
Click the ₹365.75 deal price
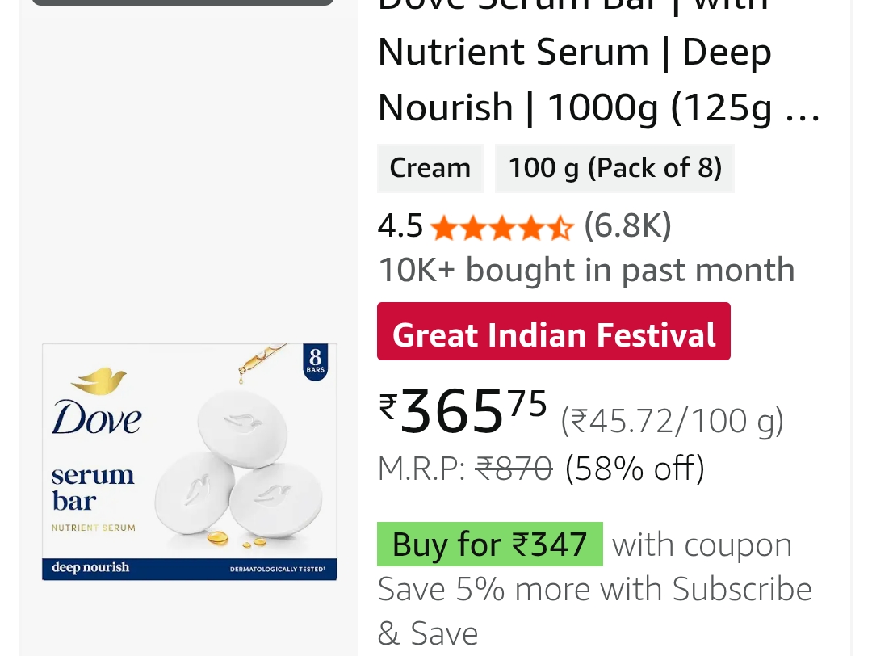[463, 409]
